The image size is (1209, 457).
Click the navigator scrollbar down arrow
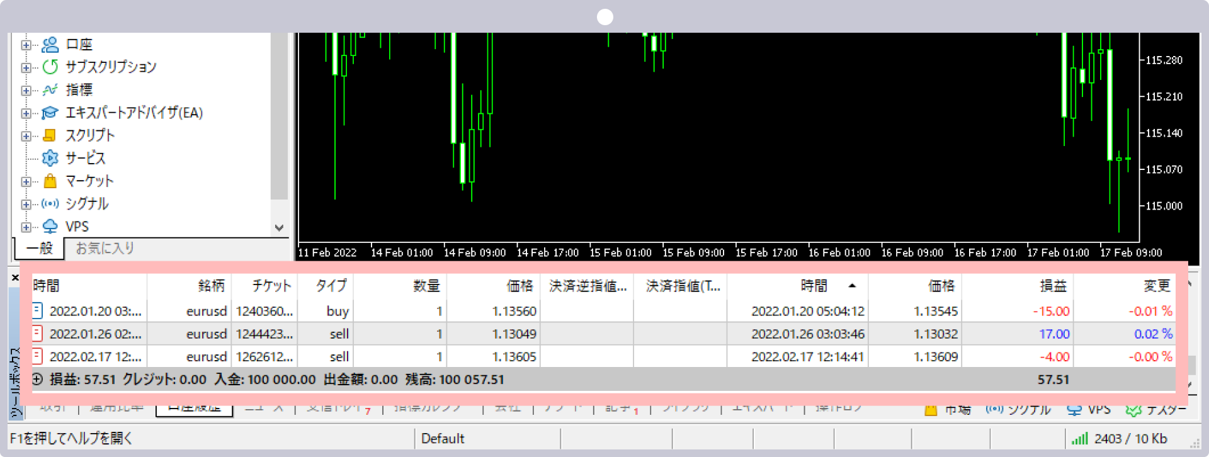coord(280,228)
